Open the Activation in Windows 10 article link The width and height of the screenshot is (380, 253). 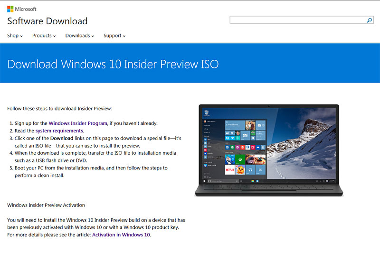121,234
